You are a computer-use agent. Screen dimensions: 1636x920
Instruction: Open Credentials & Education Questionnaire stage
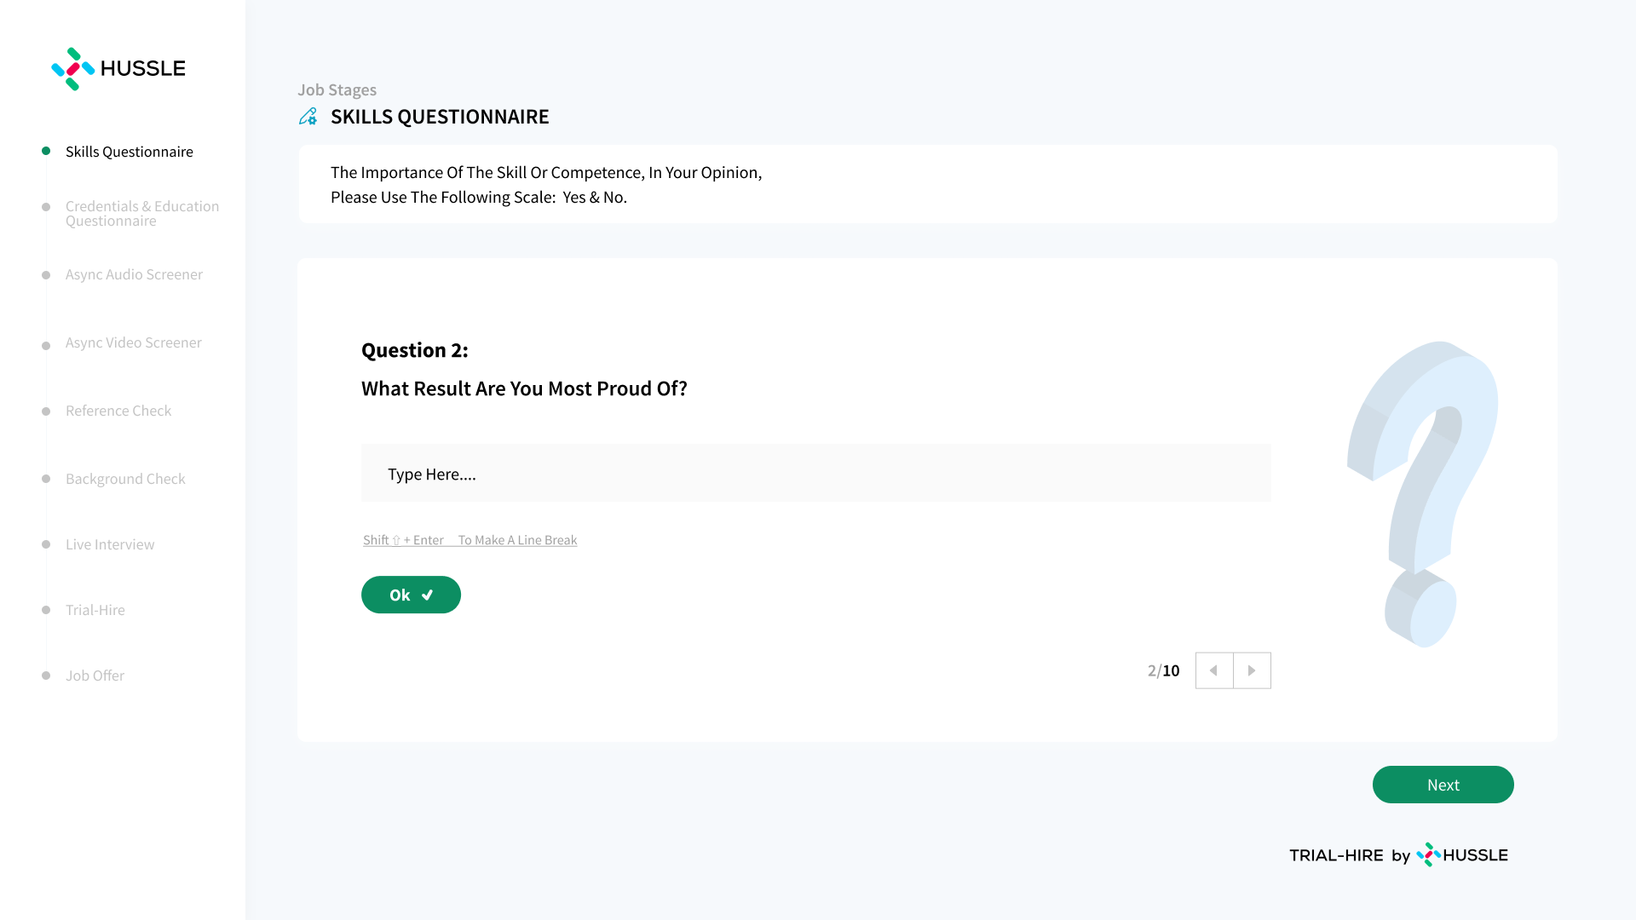(141, 213)
